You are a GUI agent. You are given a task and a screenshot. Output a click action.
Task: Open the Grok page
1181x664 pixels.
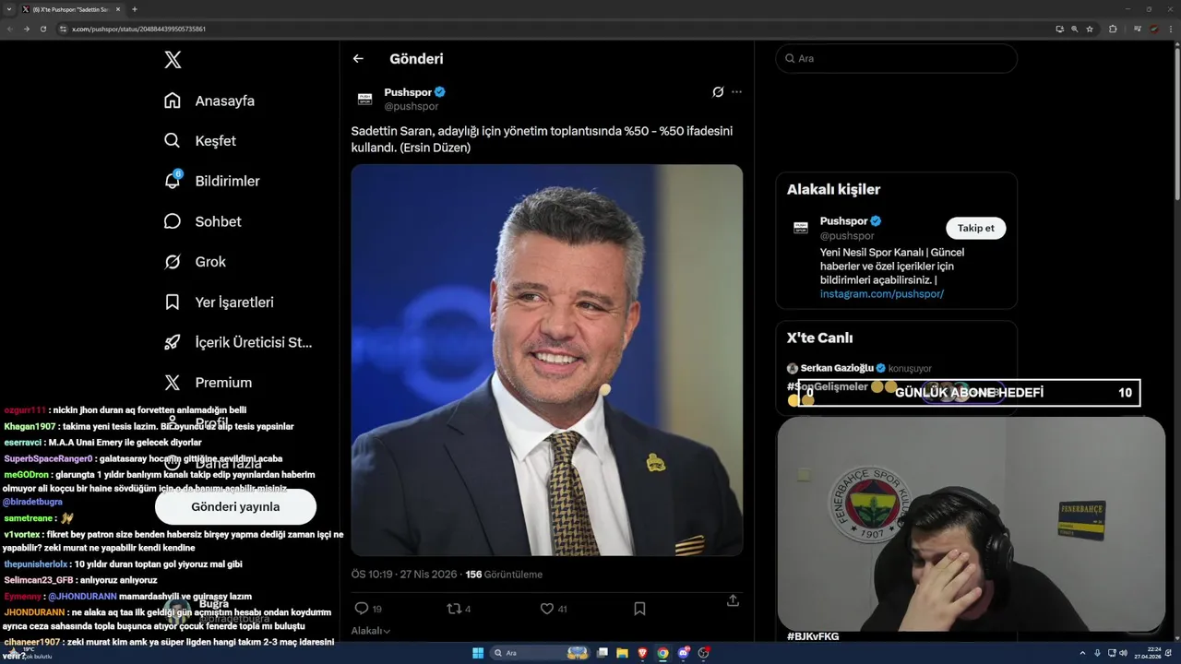click(195, 262)
